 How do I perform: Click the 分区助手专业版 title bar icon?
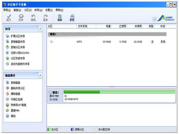pyautogui.click(x=5, y=5)
